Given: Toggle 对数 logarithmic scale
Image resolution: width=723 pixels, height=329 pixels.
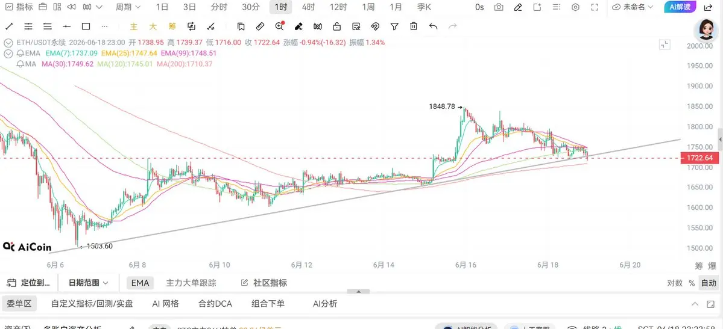Looking at the screenshot, I should pos(675,283).
